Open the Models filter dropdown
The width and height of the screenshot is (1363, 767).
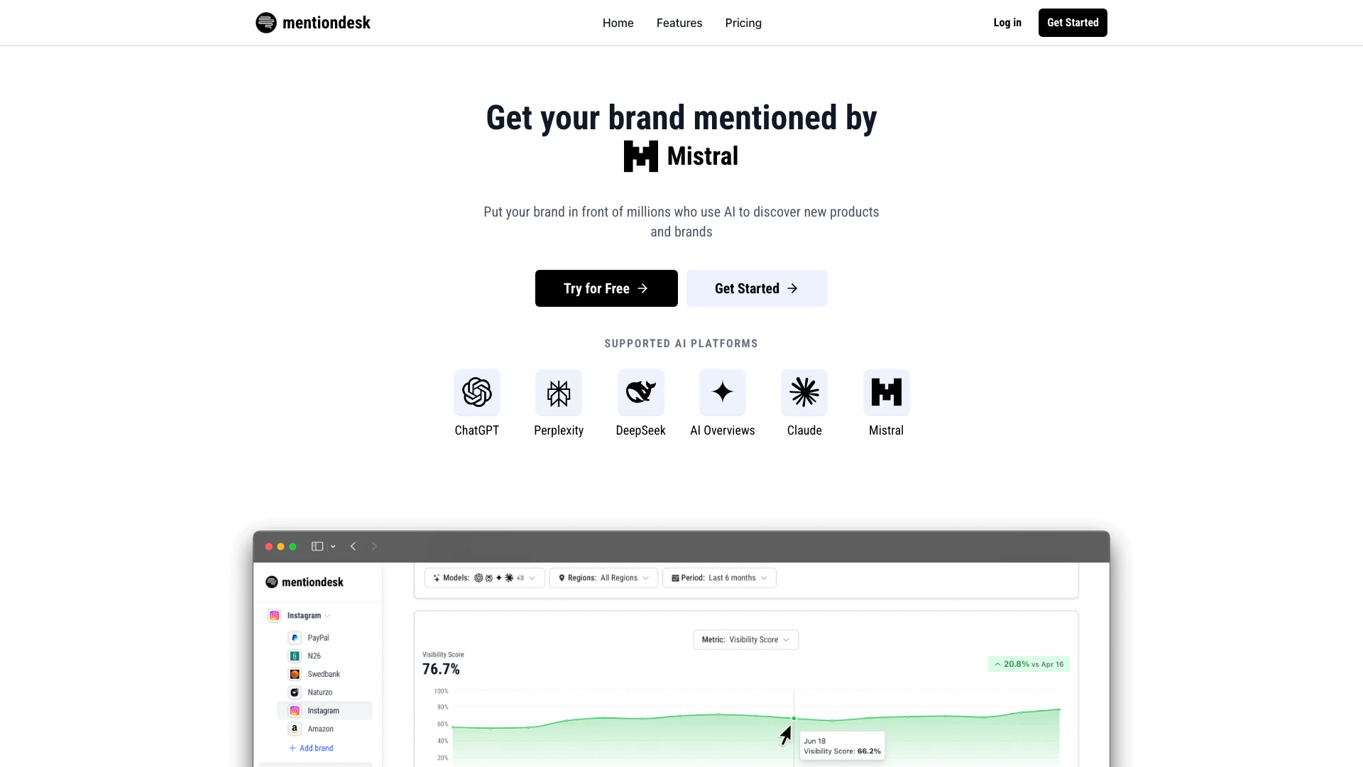[485, 578]
